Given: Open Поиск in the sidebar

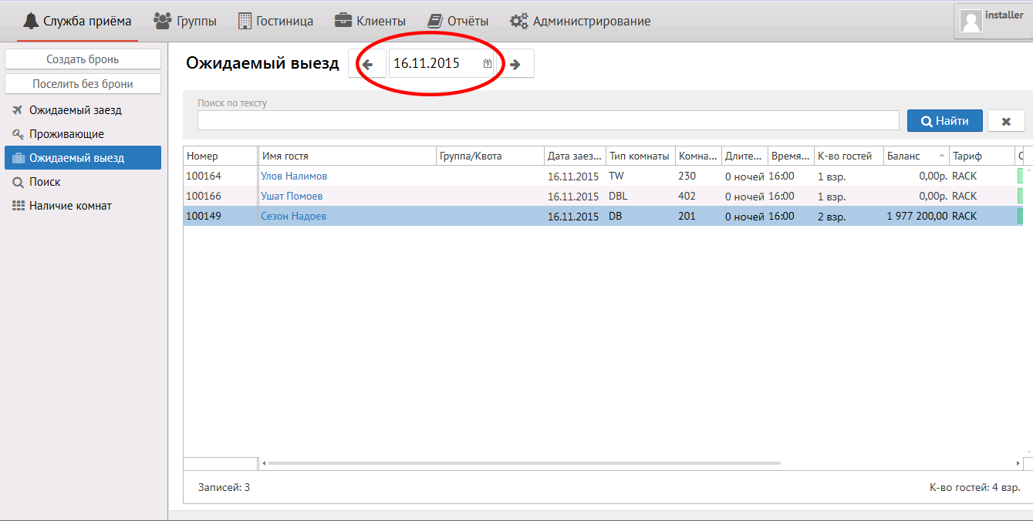Looking at the screenshot, I should 45,182.
